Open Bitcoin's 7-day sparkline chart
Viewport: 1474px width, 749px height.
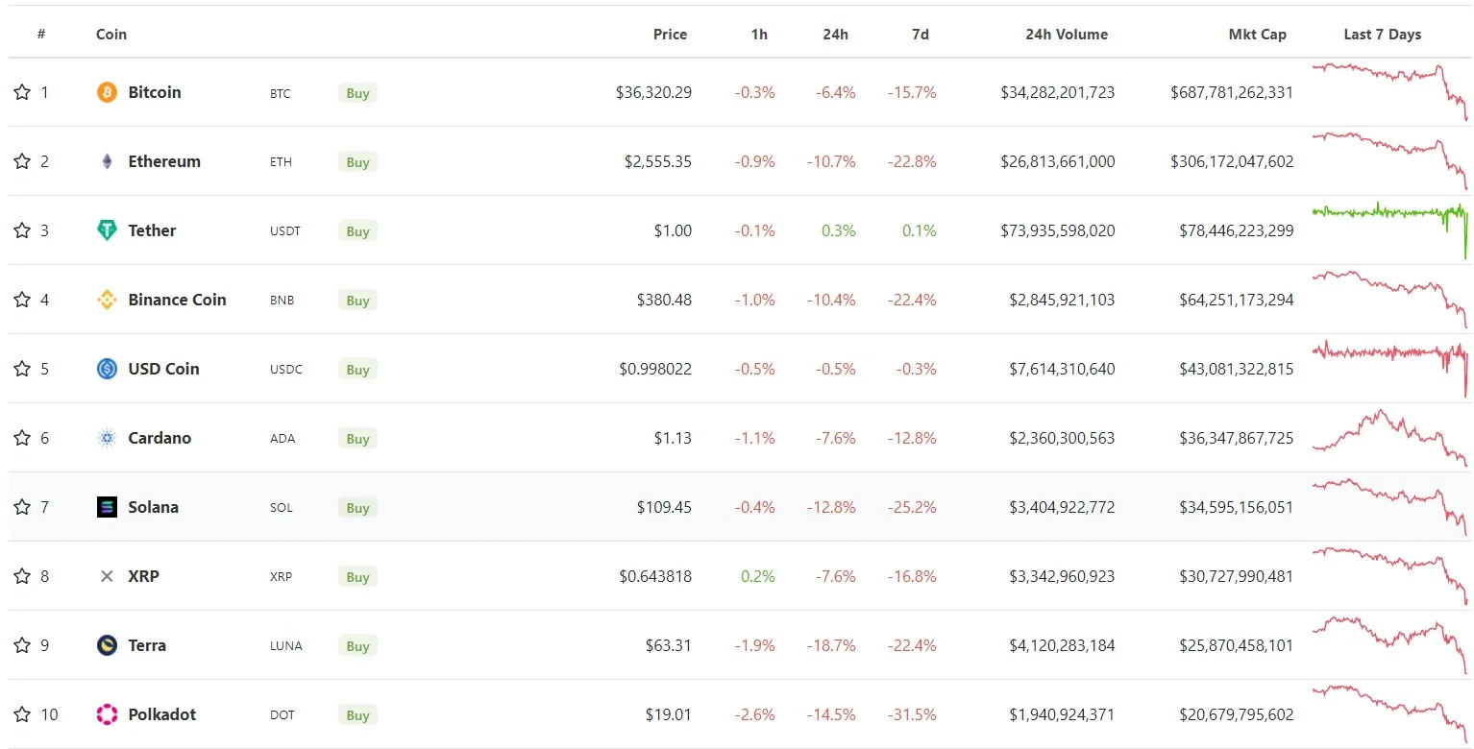[x=1389, y=91]
